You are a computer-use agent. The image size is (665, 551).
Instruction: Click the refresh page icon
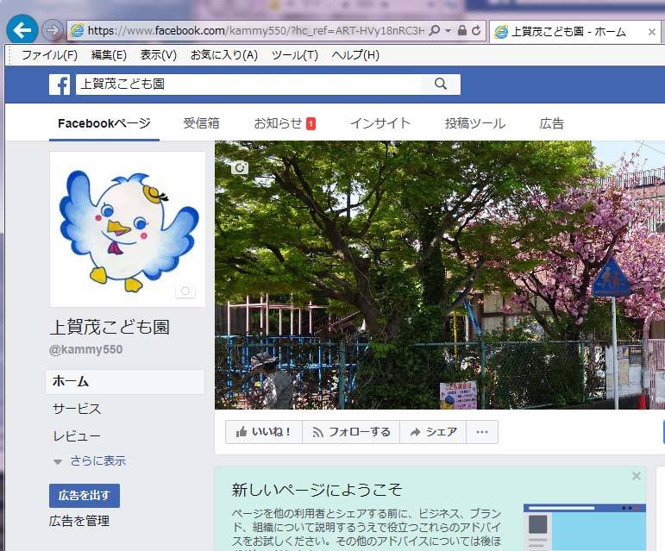coord(476,30)
